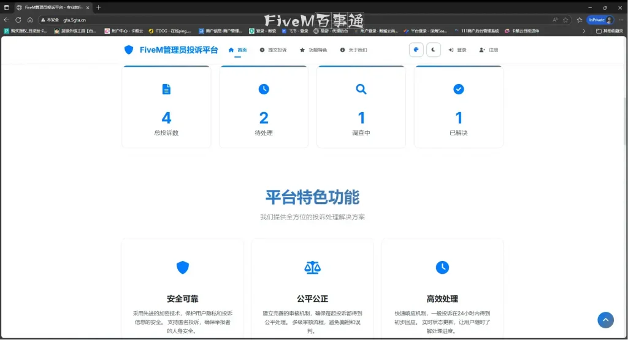Screen dimensions: 628x340
Task: Click the 安全可靠 shield icon
Action: click(183, 267)
